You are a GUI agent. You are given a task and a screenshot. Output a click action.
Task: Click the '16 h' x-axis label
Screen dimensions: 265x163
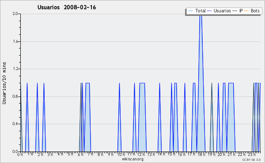tap(182, 155)
